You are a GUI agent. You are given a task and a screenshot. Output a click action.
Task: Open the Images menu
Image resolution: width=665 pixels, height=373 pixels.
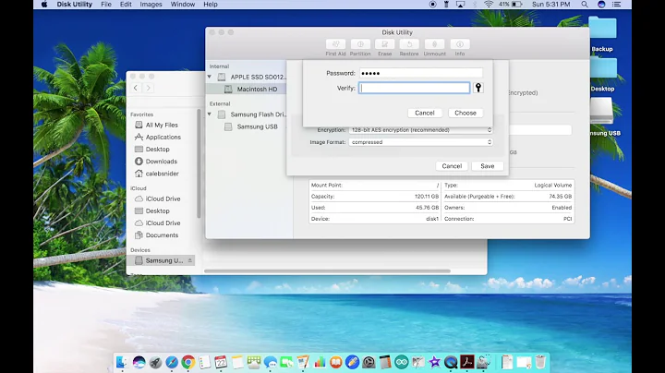tap(151, 5)
